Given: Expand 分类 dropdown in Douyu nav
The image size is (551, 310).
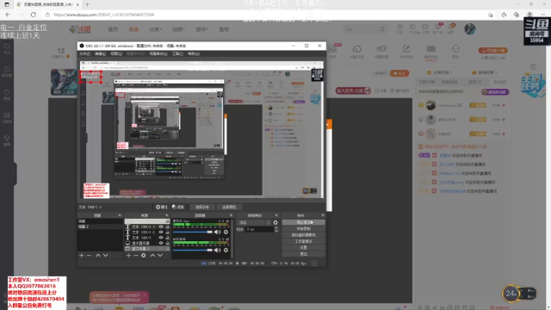Looking at the screenshot, I should click(155, 29).
